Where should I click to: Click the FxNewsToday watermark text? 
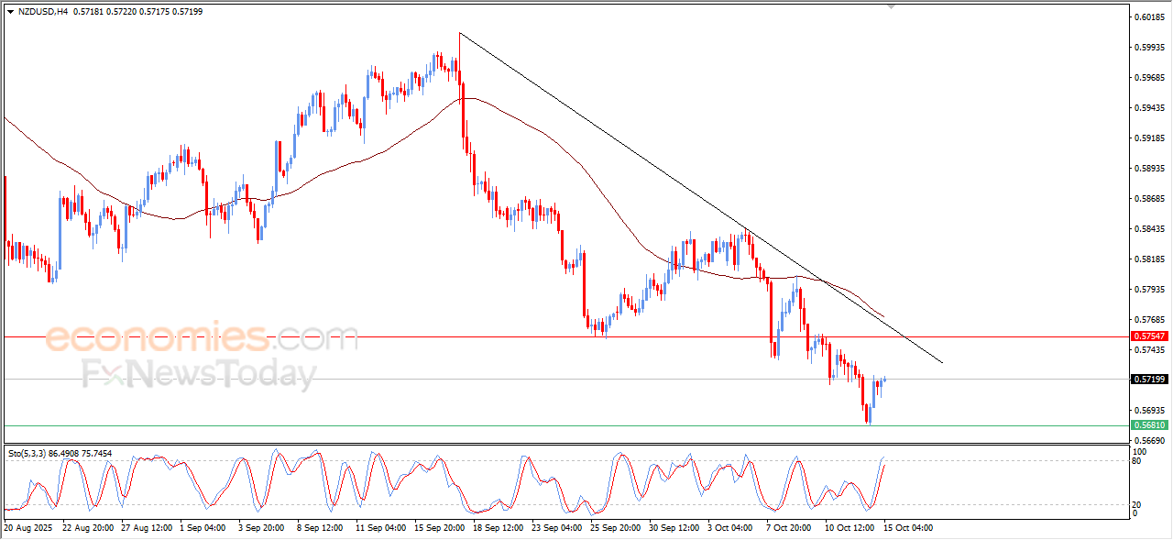(x=199, y=375)
